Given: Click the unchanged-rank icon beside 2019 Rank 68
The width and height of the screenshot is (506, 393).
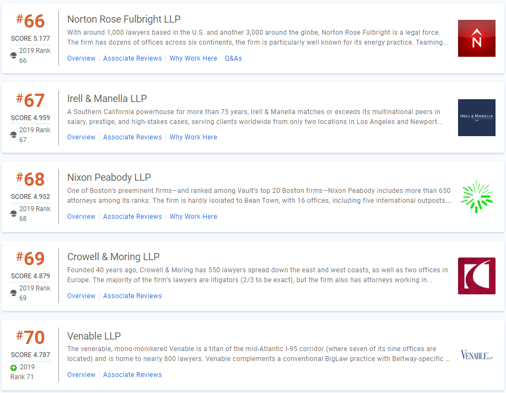Looking at the screenshot, I should 14,214.
